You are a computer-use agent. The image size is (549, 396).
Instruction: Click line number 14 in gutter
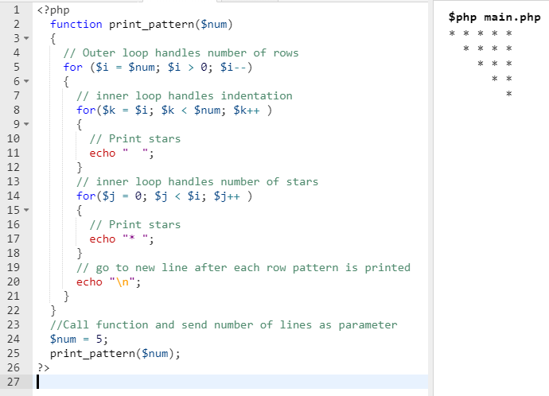click(x=14, y=196)
